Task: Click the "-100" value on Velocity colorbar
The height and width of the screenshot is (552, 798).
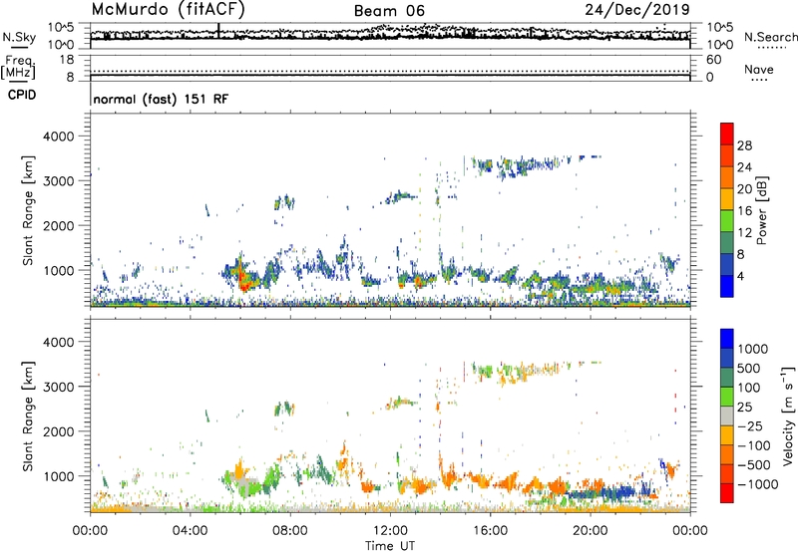Action: point(754,445)
